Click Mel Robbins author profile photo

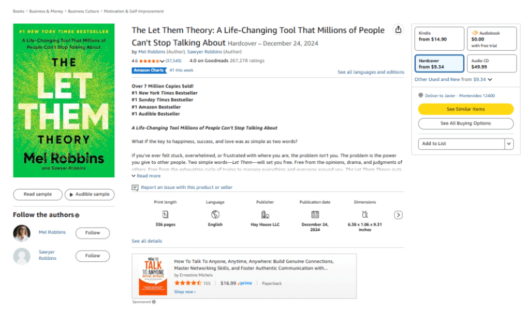point(22,233)
